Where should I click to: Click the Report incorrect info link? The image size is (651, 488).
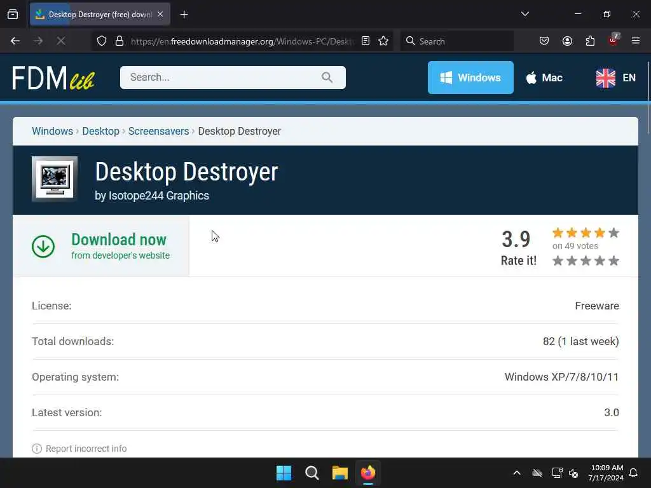[86, 449]
